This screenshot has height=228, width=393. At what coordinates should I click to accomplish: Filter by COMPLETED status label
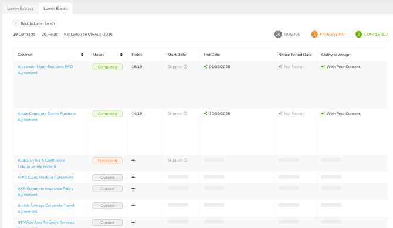pos(375,35)
